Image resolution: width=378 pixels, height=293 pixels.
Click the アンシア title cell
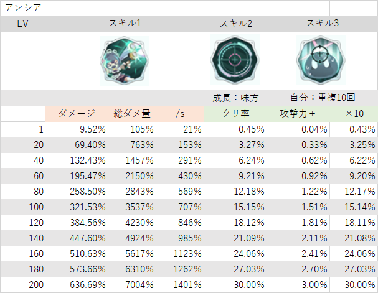pyautogui.click(x=22, y=8)
